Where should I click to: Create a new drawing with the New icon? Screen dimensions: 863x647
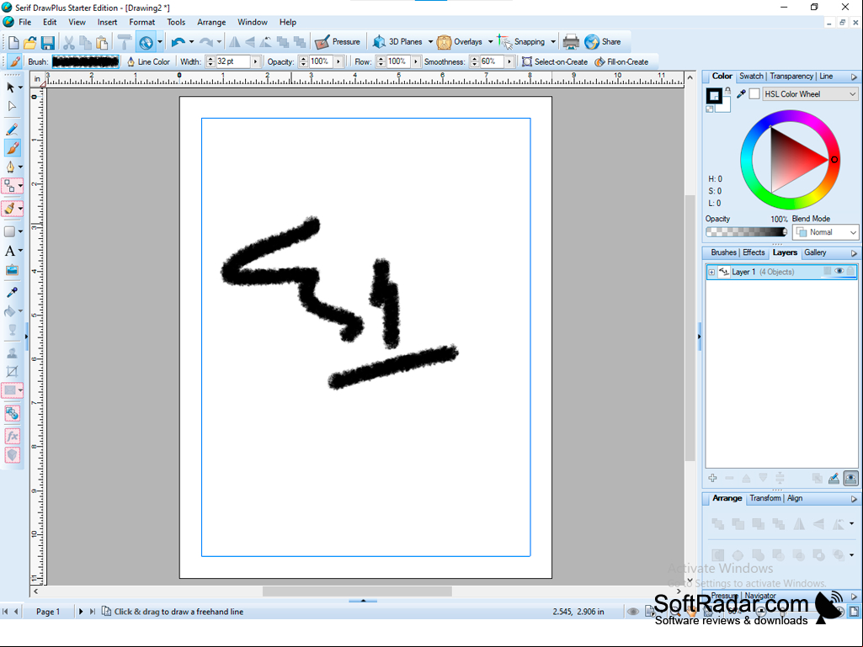pos(13,42)
